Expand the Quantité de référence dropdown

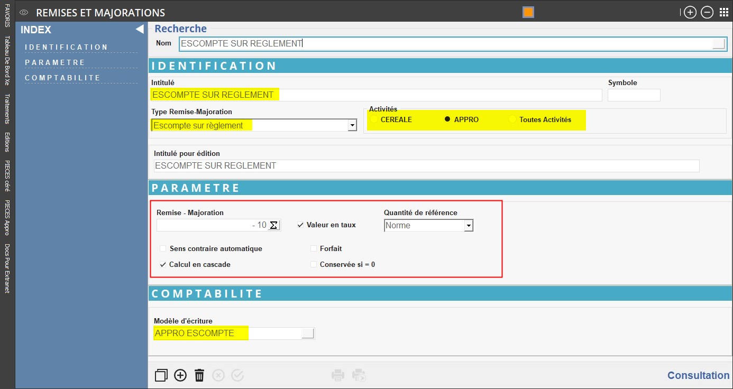468,226
